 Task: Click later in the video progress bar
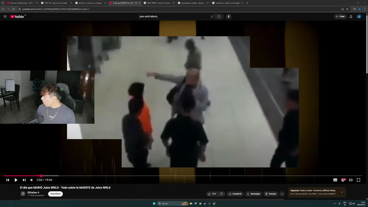point(210,176)
